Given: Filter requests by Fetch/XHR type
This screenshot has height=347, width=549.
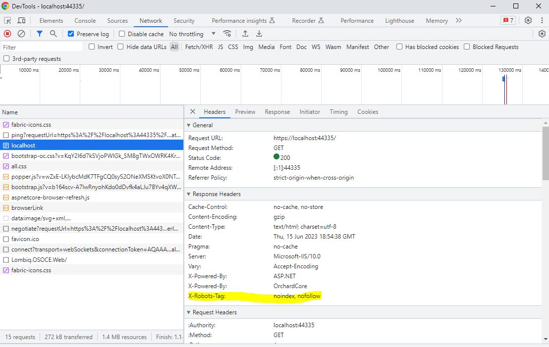Looking at the screenshot, I should 199,47.
